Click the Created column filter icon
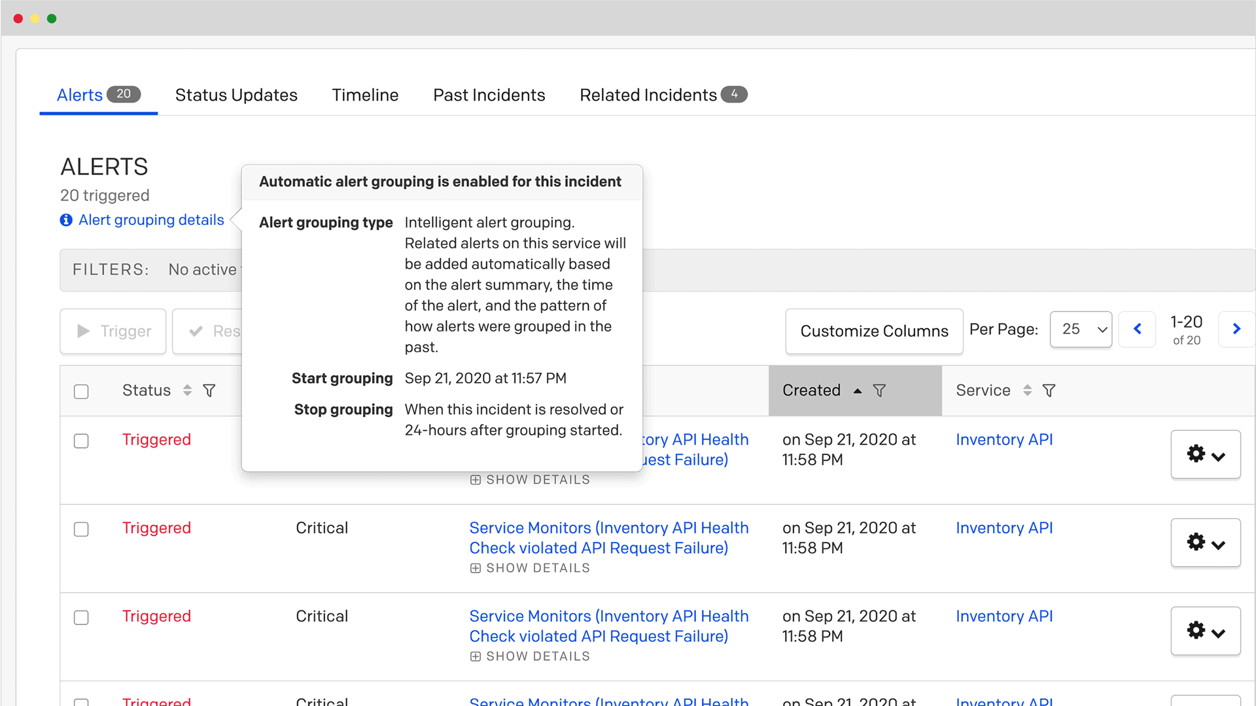This screenshot has height=706, width=1256. point(880,390)
